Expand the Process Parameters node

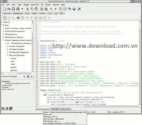[7, 46]
